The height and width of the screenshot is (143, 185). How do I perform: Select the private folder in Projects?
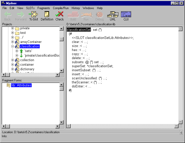[x=25, y=28]
